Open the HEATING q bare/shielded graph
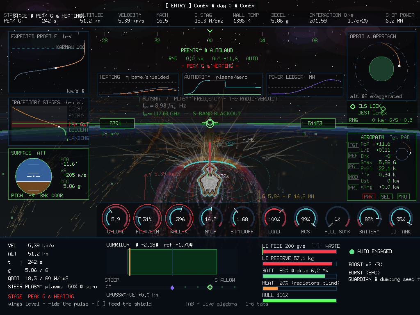 138,84
